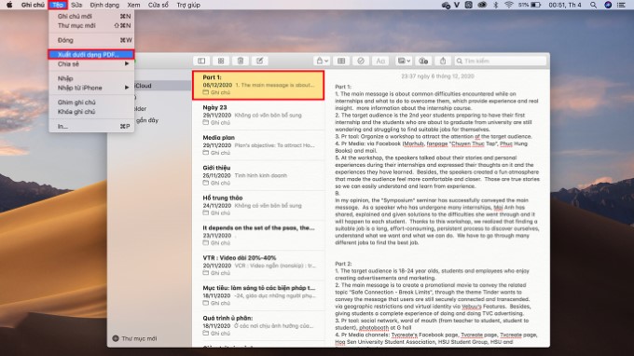Image resolution: width=634 pixels, height=356 pixels.
Task: Click the Creative Cloud menu bar icon
Action: coord(482,5)
